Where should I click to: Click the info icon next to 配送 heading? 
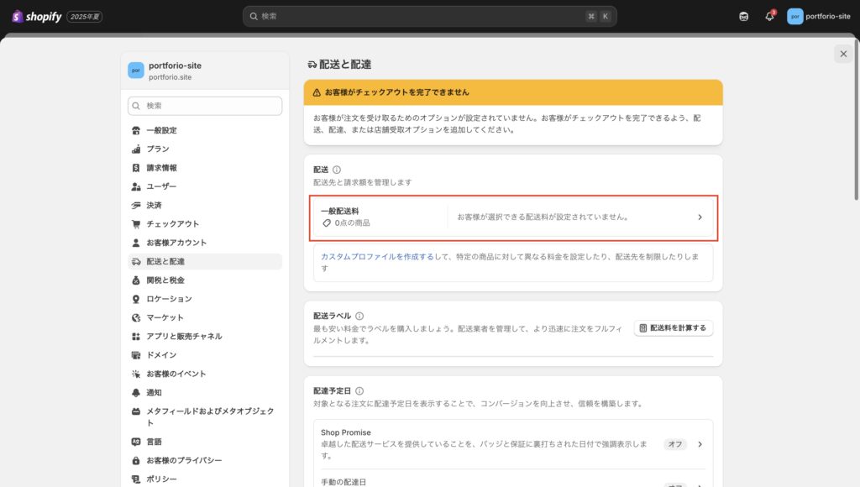point(337,170)
